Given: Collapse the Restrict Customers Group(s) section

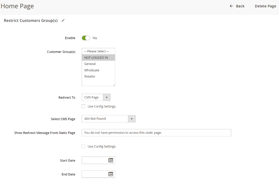Looking at the screenshot, I should pos(31,21).
